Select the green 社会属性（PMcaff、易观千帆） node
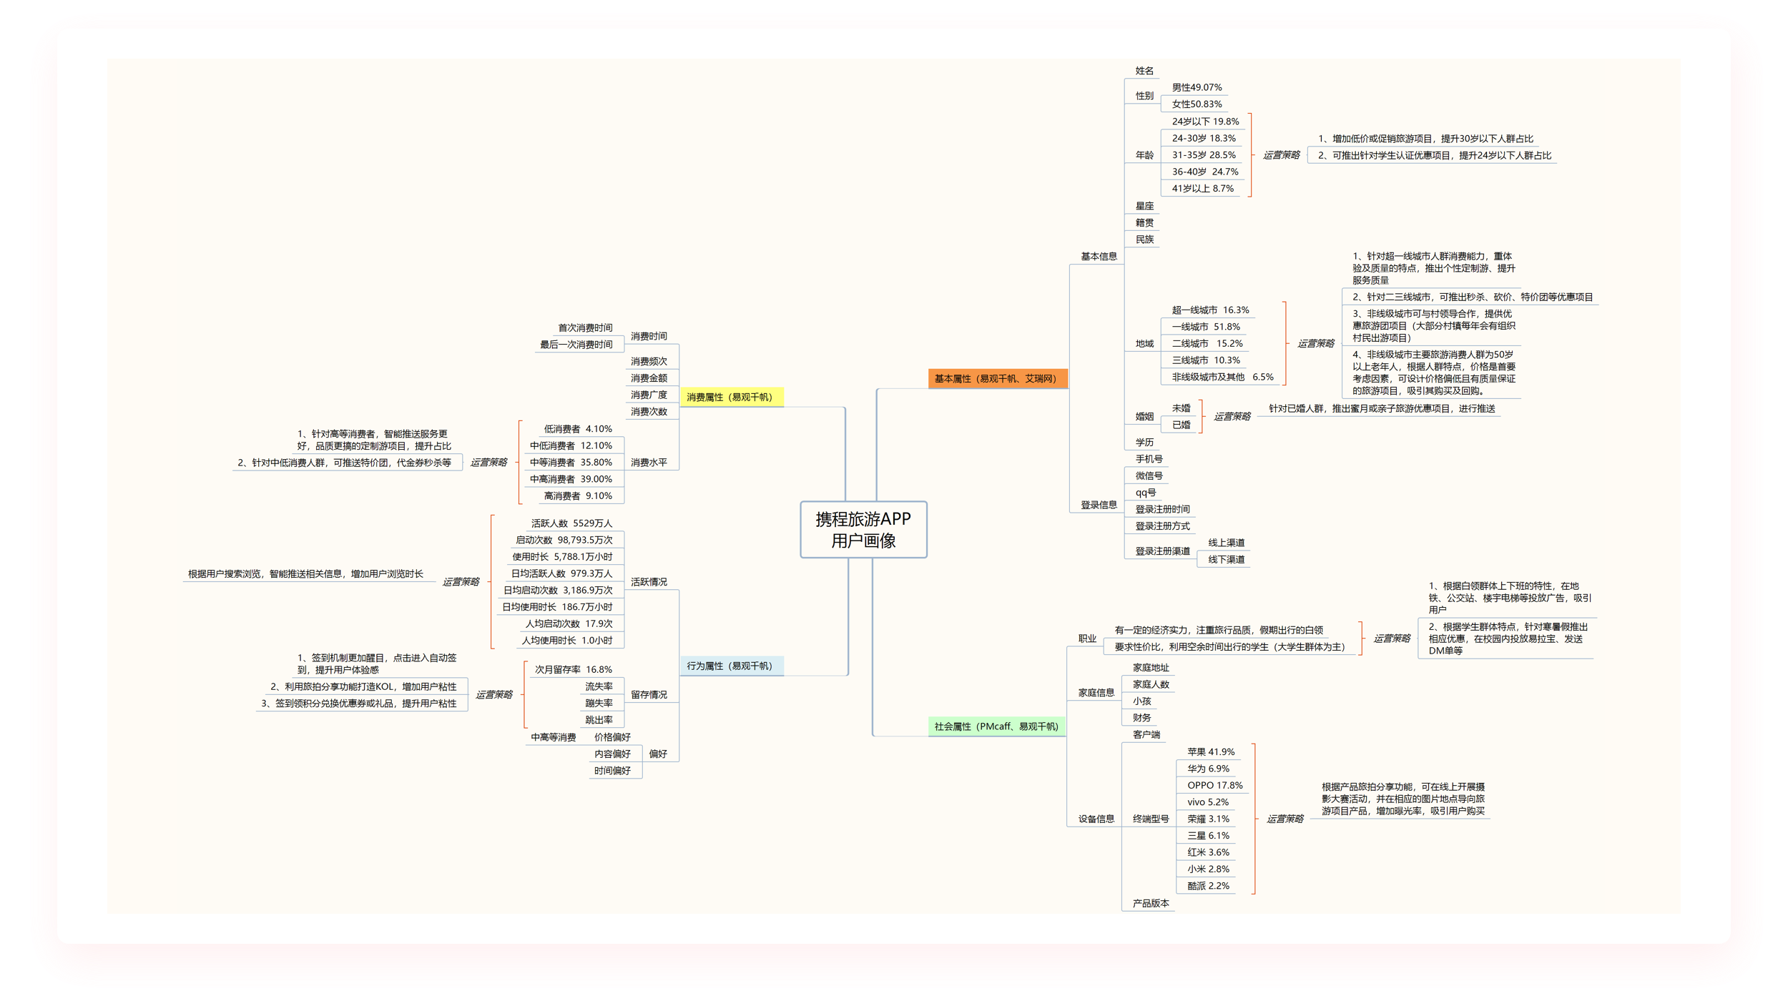This screenshot has height=1001, width=1788. pyautogui.click(x=996, y=726)
